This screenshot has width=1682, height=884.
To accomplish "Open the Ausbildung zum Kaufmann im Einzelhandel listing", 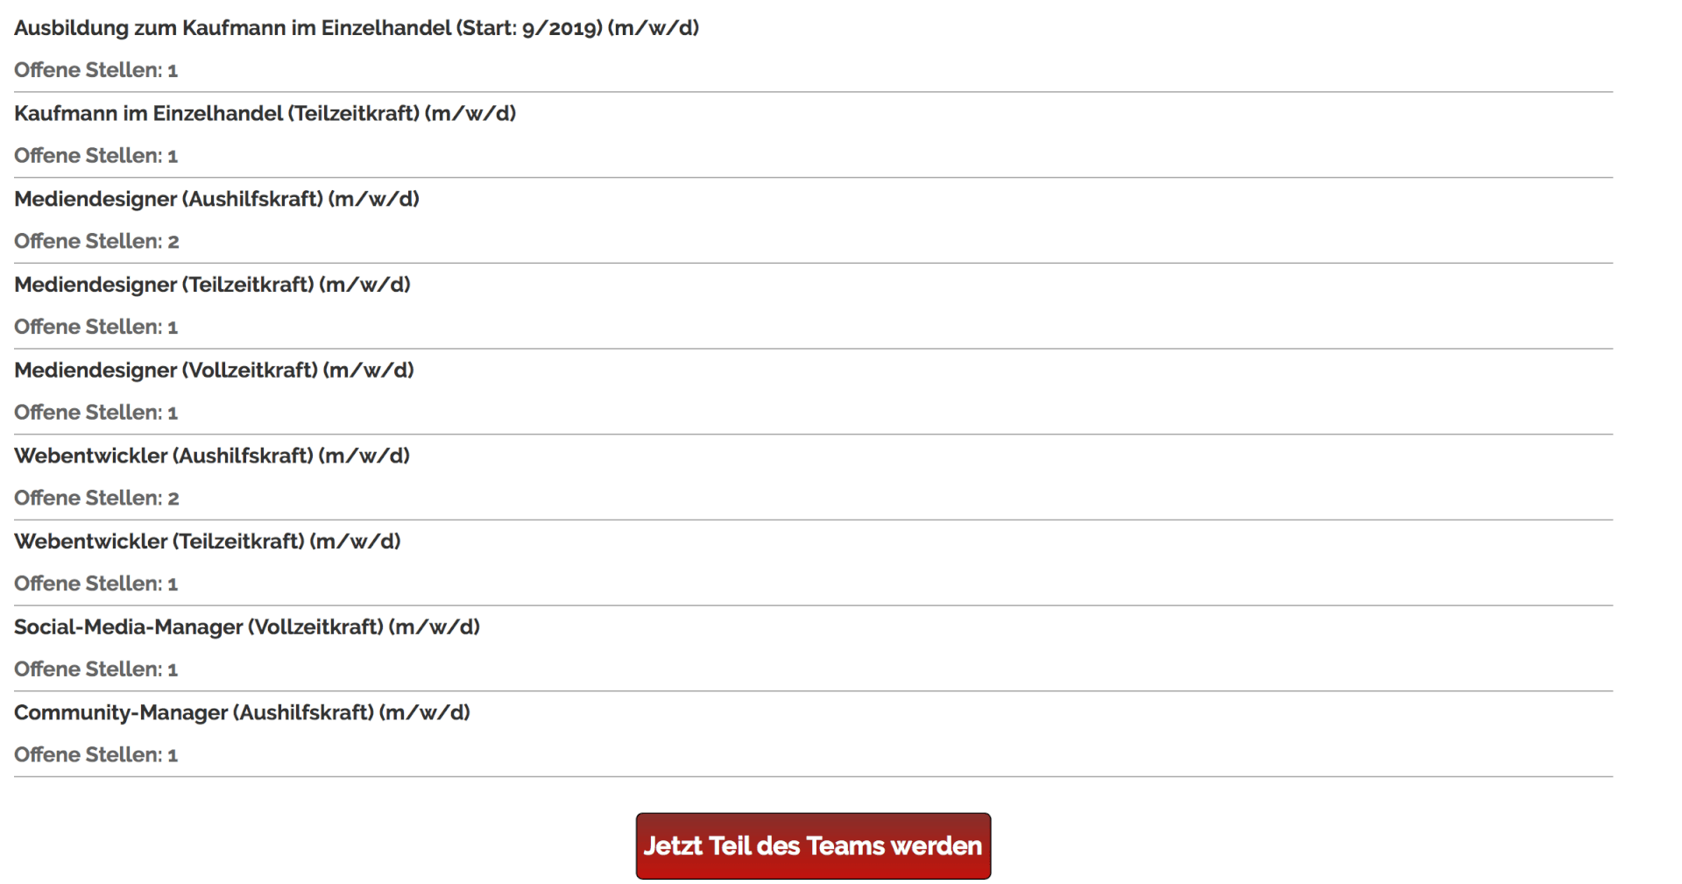I will pos(356,28).
